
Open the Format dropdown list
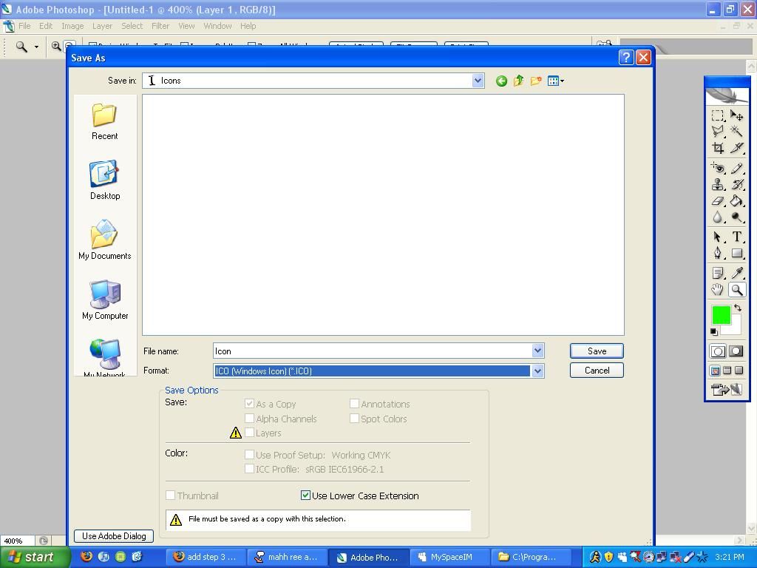point(538,371)
